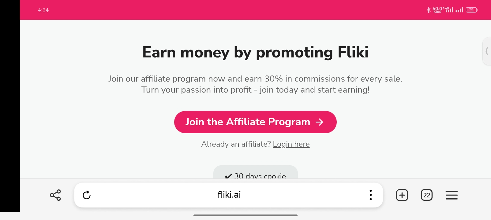The width and height of the screenshot is (491, 220).
Task: Tap the 4G network signal icon
Action: [x=448, y=10]
